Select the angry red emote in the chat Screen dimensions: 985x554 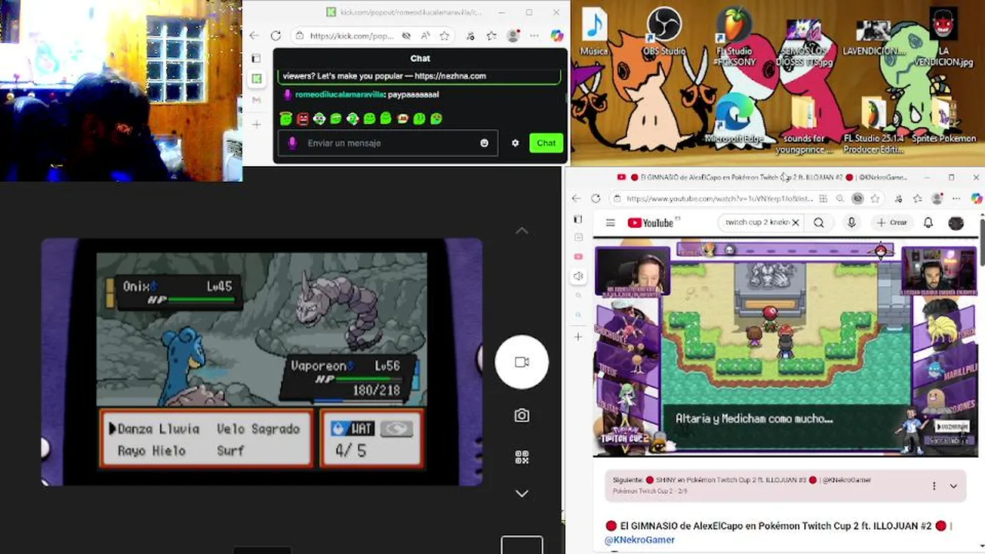(302, 118)
